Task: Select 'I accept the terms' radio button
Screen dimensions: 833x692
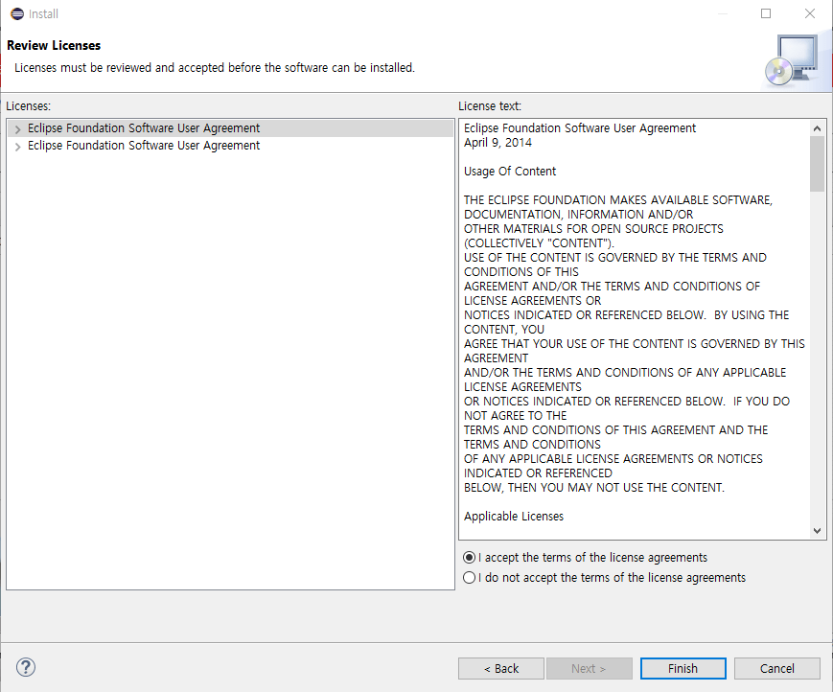Action: pos(469,558)
